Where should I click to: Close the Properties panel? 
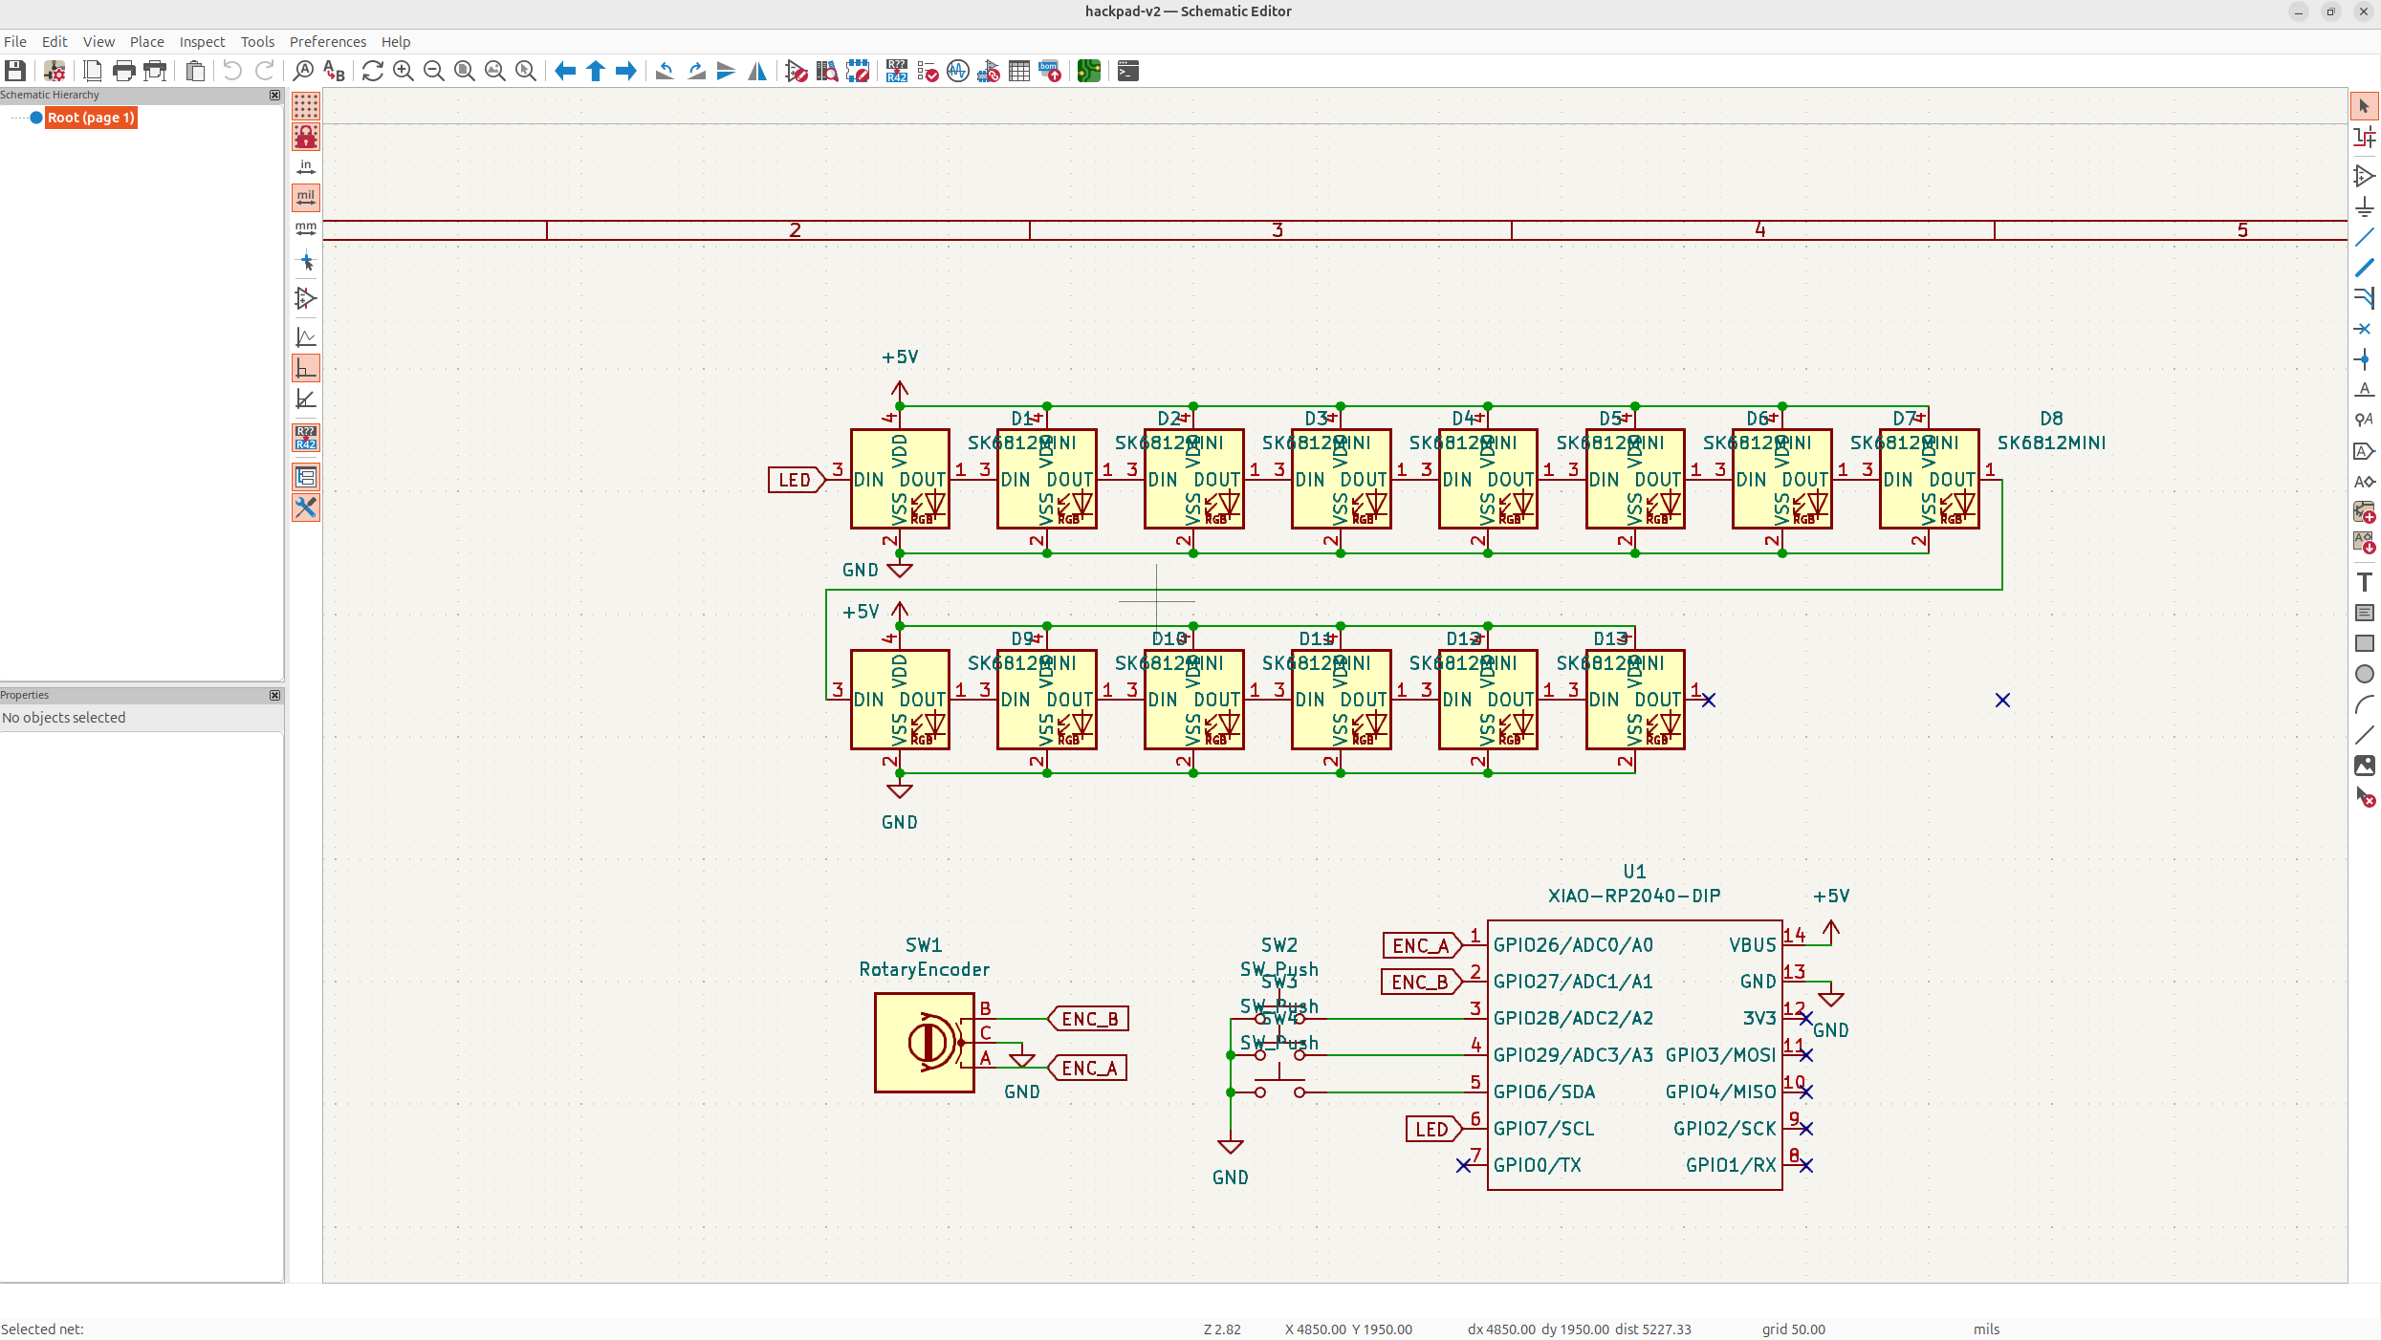coord(275,695)
